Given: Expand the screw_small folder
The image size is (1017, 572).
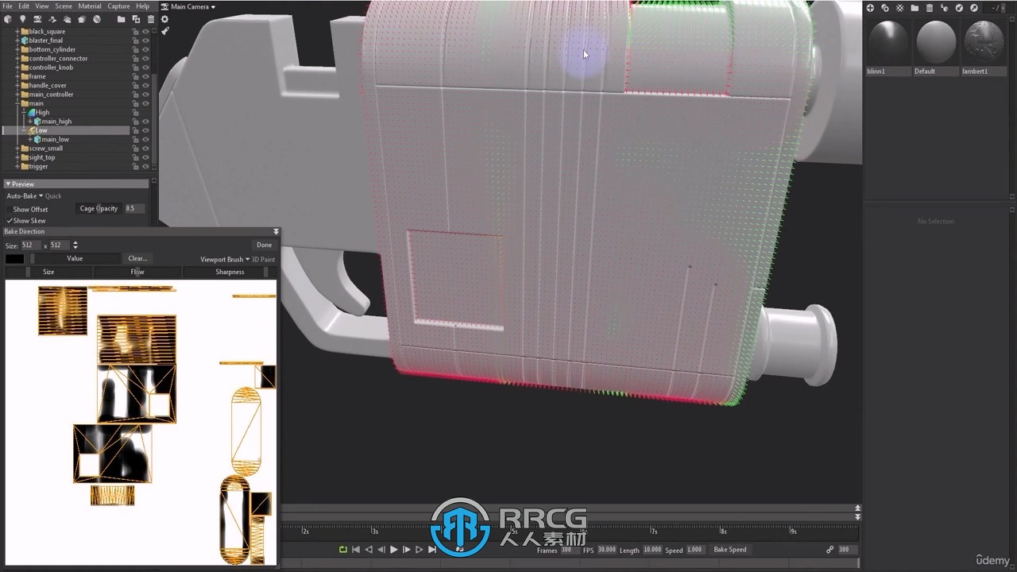Looking at the screenshot, I should tap(17, 149).
